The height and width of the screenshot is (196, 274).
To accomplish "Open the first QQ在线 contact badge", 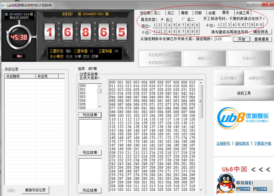I will click(243, 189).
